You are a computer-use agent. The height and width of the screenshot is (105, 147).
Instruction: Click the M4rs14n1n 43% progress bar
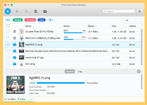point(75,39)
